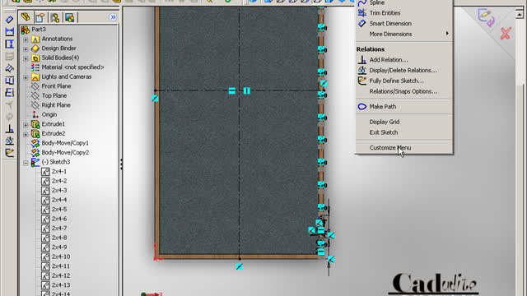Expand the Annotations folder

(x=26, y=39)
